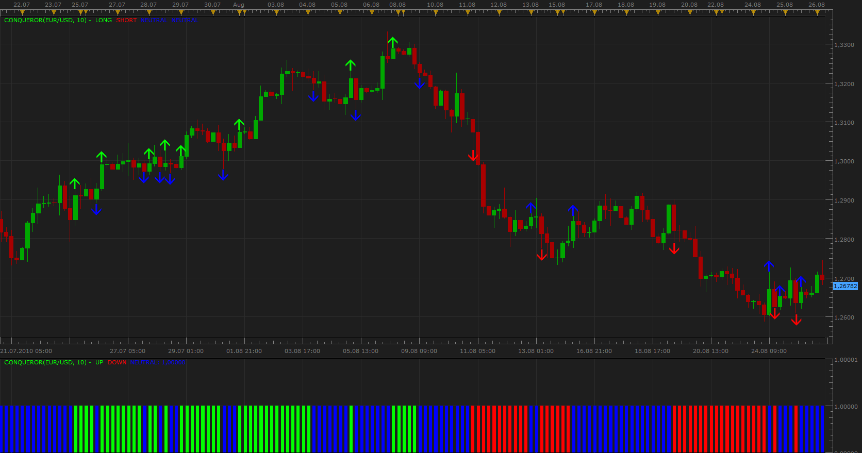Click the LONG legend label in the main chart
This screenshot has height=453, width=862.
coord(104,21)
